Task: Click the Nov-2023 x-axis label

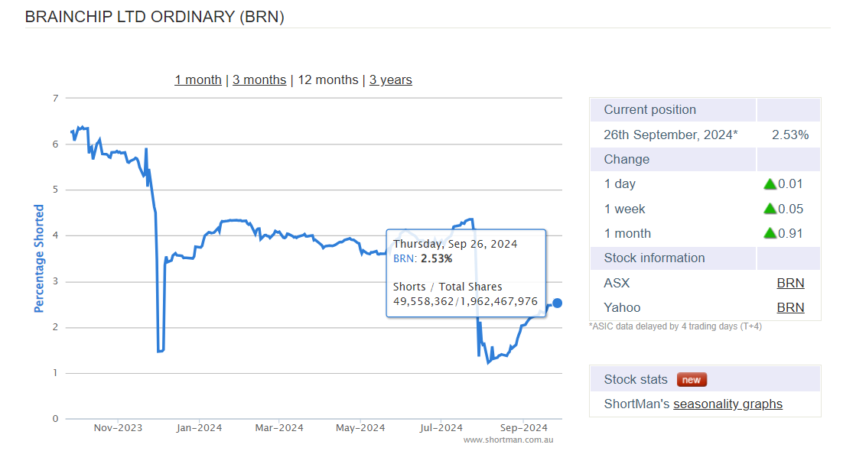Action: 118,428
